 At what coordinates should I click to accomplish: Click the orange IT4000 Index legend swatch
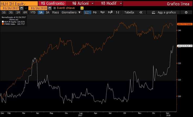(3, 24)
